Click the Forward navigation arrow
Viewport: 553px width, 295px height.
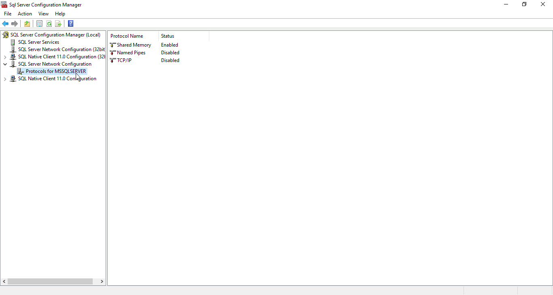pyautogui.click(x=15, y=24)
